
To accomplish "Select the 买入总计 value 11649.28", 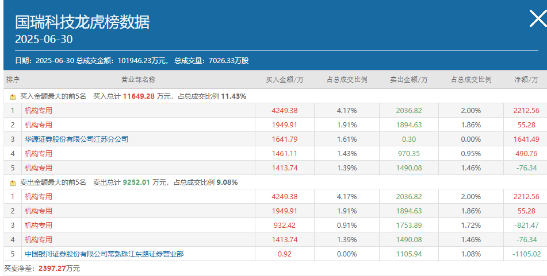I will [x=139, y=96].
